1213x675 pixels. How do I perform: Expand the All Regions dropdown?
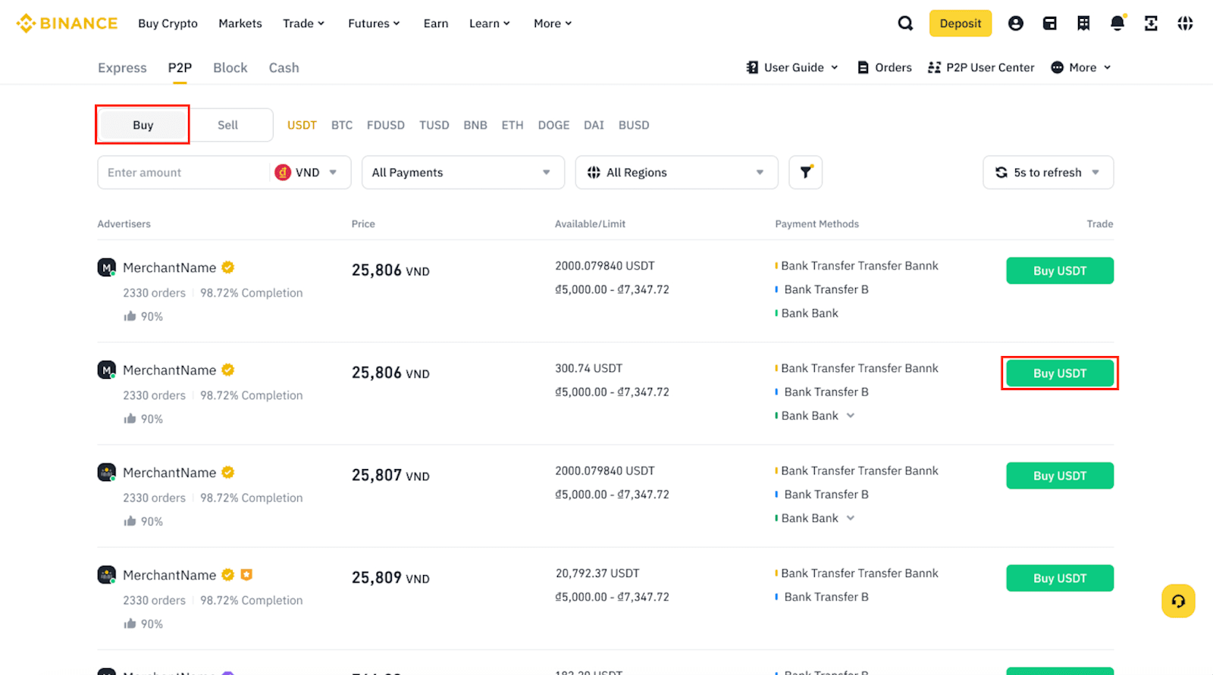point(676,173)
